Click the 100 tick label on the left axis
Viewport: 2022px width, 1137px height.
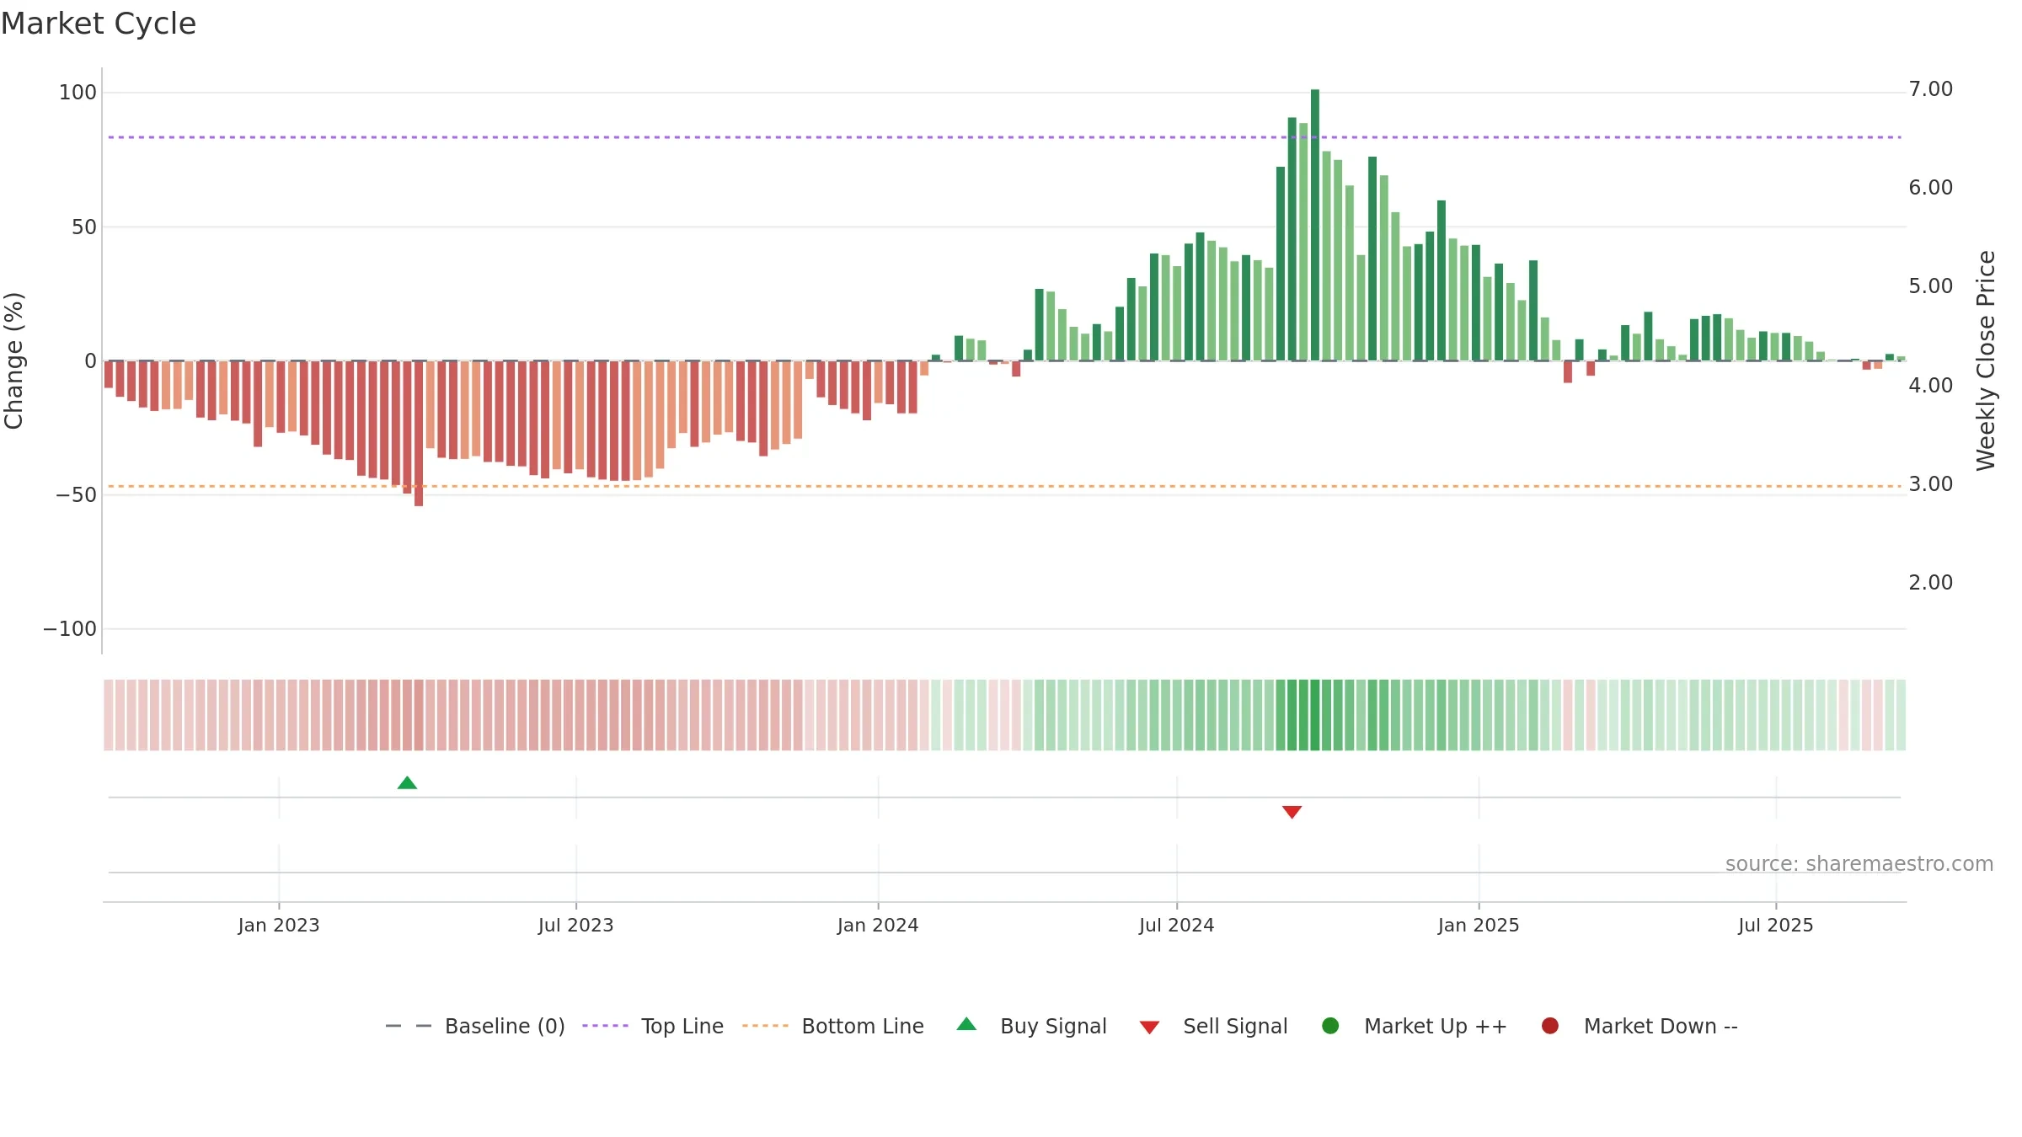tap(78, 93)
